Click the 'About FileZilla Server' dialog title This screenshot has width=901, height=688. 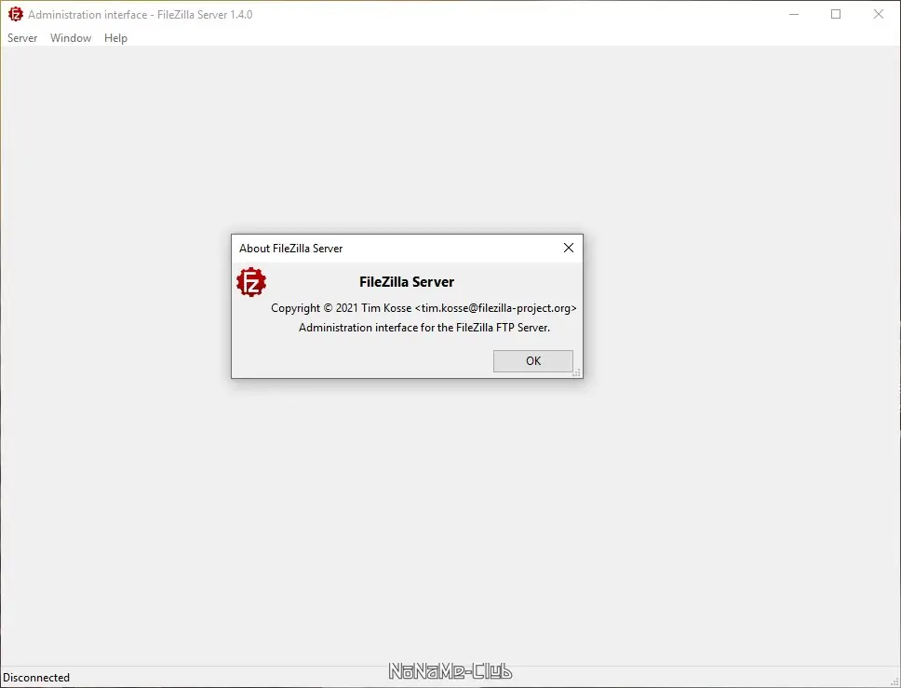pos(290,249)
